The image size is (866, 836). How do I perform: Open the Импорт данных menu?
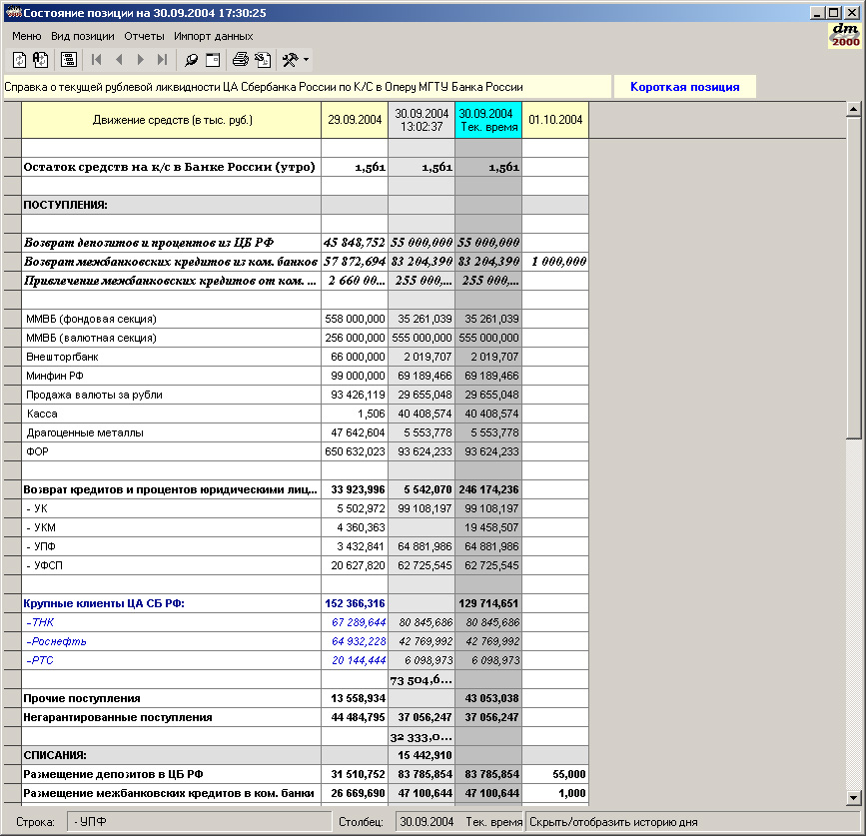[x=213, y=36]
